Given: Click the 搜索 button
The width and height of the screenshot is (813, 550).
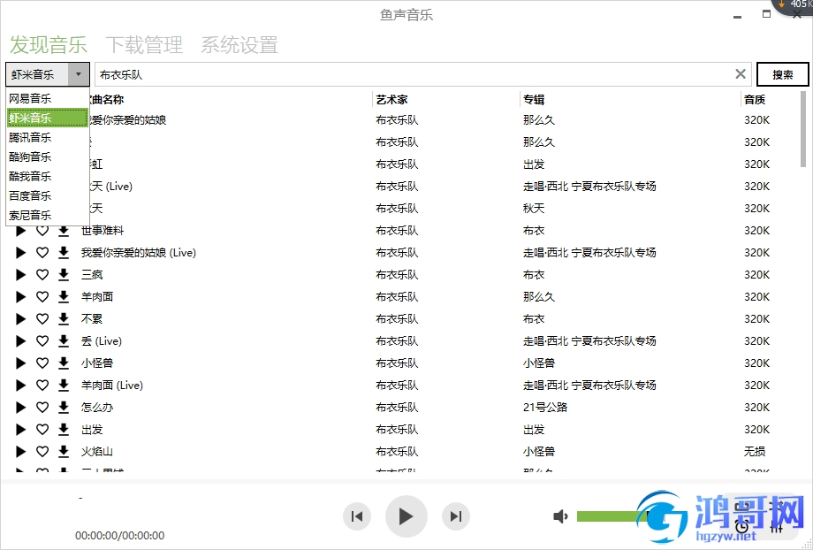Looking at the screenshot, I should [782, 74].
